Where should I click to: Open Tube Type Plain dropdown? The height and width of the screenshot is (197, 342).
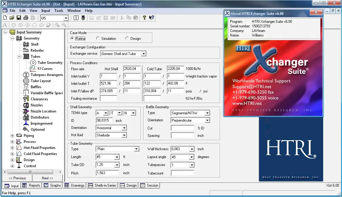click(136, 149)
